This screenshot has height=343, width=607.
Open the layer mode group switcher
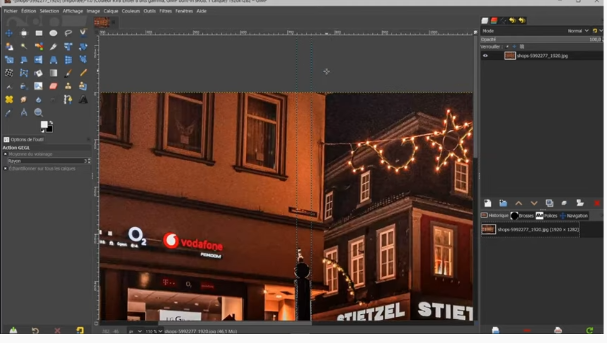click(597, 31)
